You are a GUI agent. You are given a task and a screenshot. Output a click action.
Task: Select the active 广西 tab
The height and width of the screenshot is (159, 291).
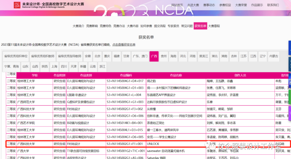coord(154,56)
